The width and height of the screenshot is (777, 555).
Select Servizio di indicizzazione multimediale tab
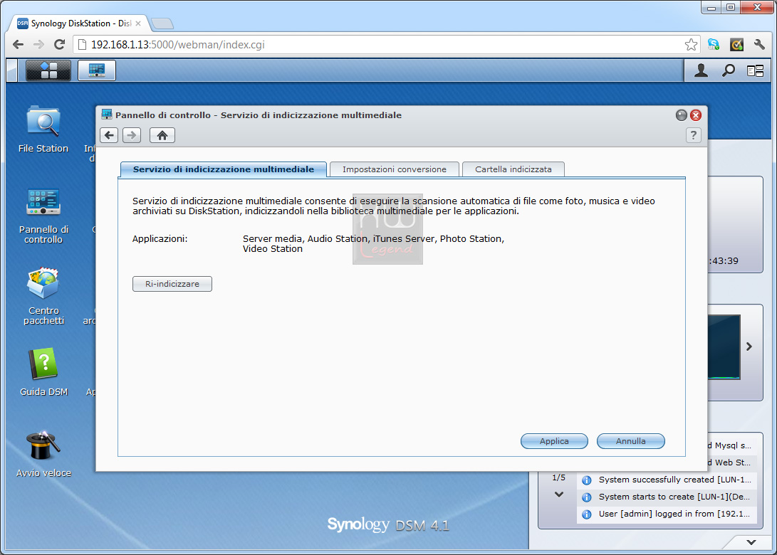[x=224, y=169]
